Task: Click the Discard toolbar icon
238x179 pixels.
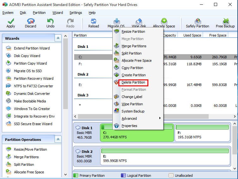Action: (x=31, y=21)
